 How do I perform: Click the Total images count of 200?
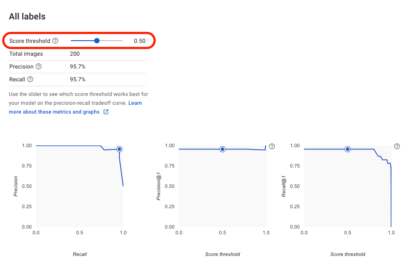coord(75,54)
